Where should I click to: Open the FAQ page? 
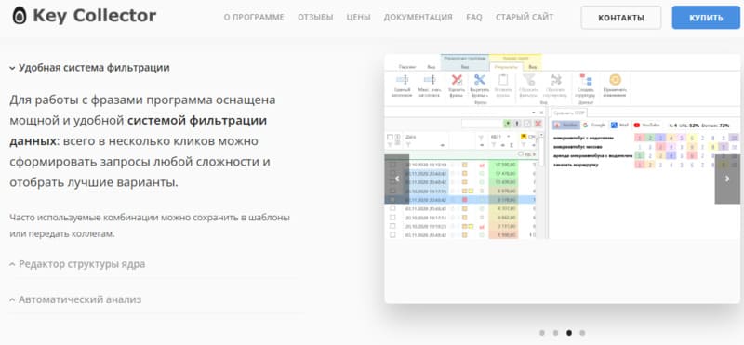pyautogui.click(x=474, y=18)
